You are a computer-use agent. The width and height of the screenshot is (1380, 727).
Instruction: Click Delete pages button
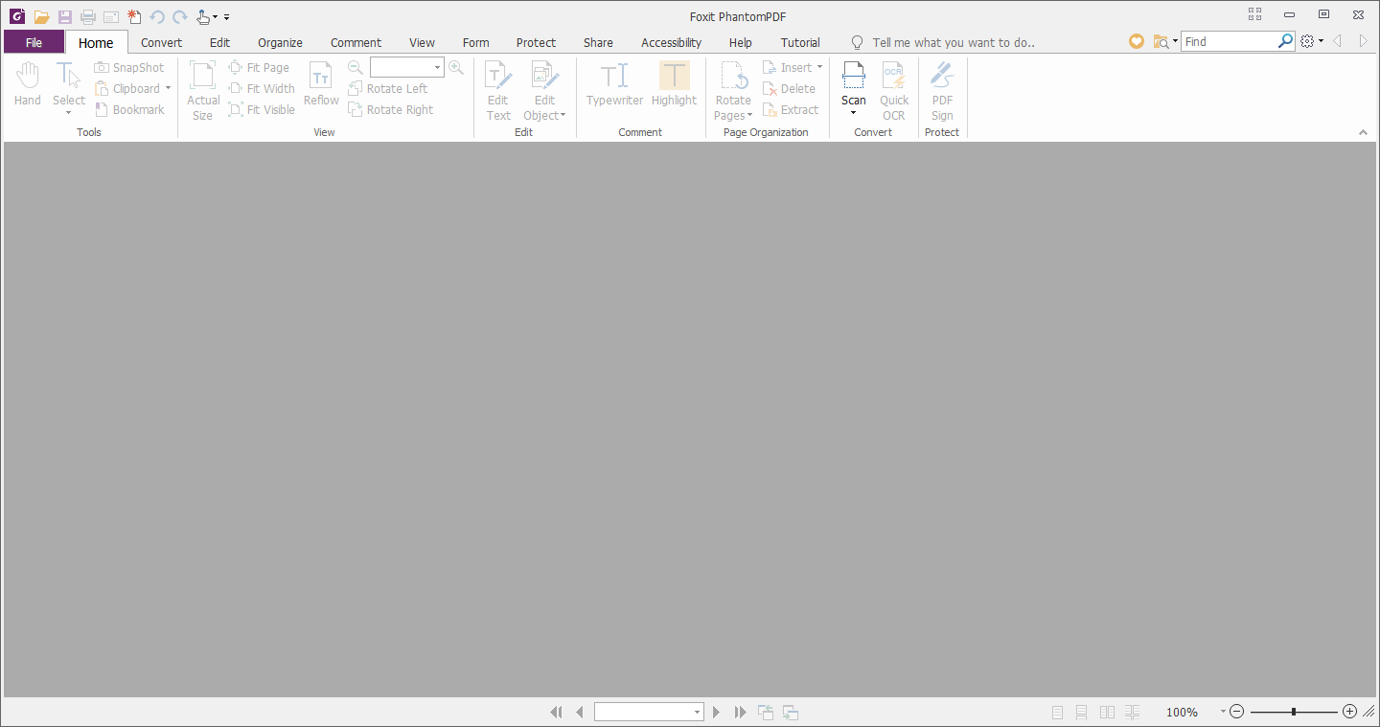[789, 89]
